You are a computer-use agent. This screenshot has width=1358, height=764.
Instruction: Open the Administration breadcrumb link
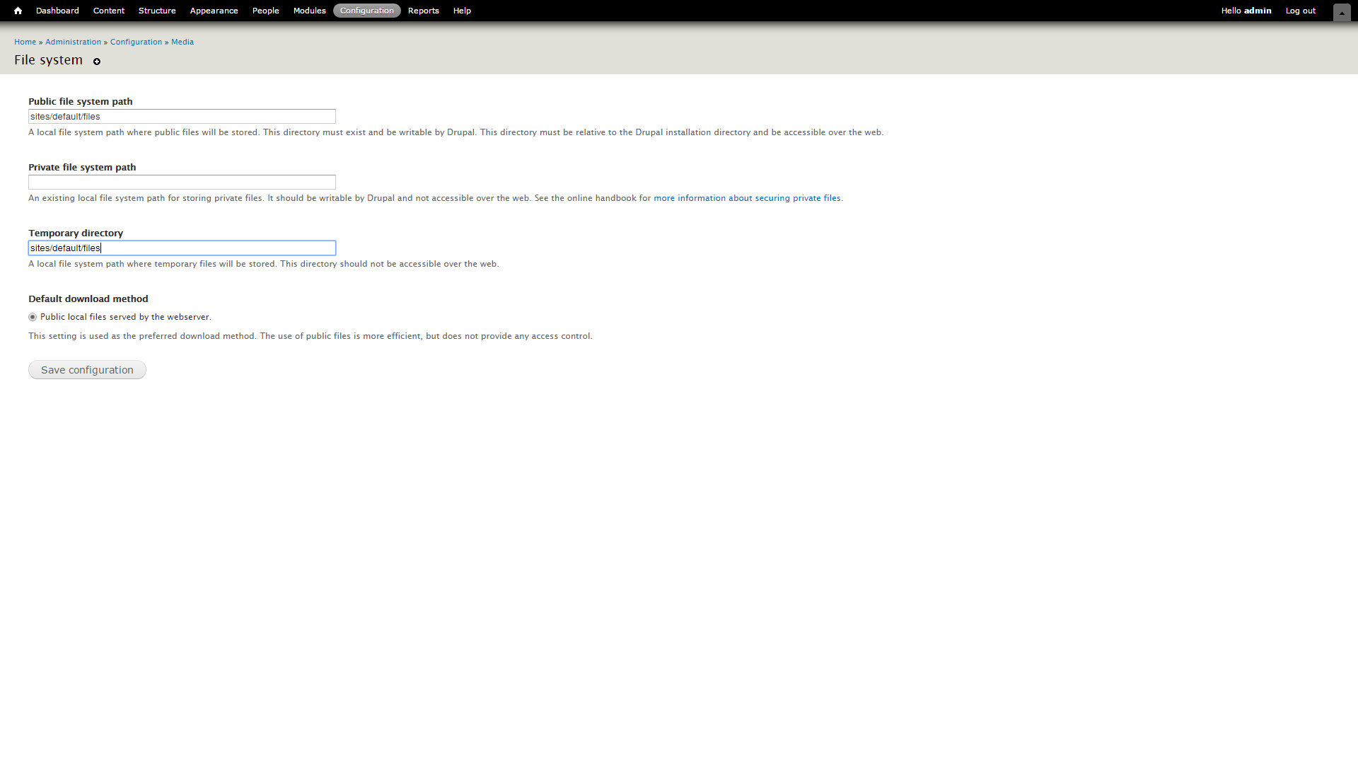click(72, 41)
